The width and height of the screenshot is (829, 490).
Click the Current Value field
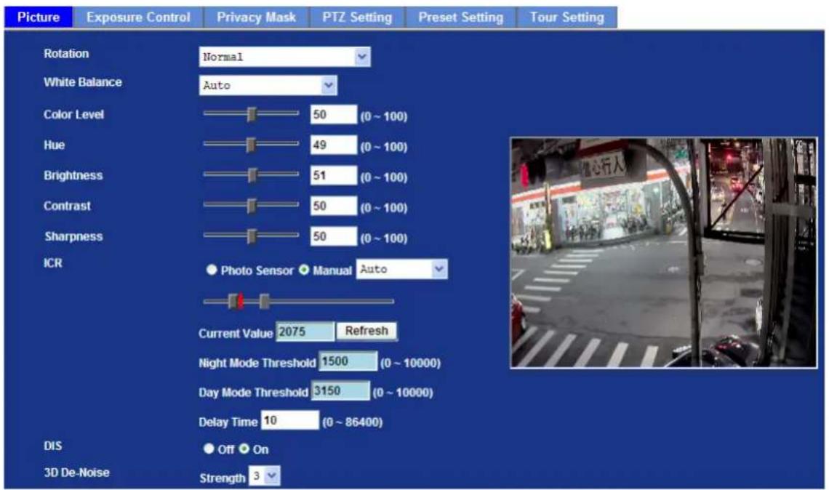point(305,332)
